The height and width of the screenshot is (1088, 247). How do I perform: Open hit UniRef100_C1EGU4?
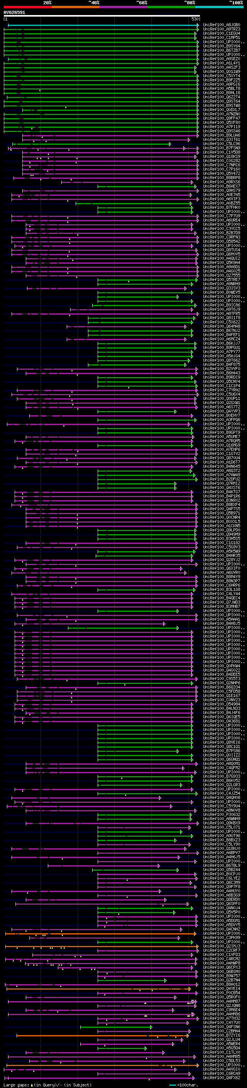(x=222, y=33)
